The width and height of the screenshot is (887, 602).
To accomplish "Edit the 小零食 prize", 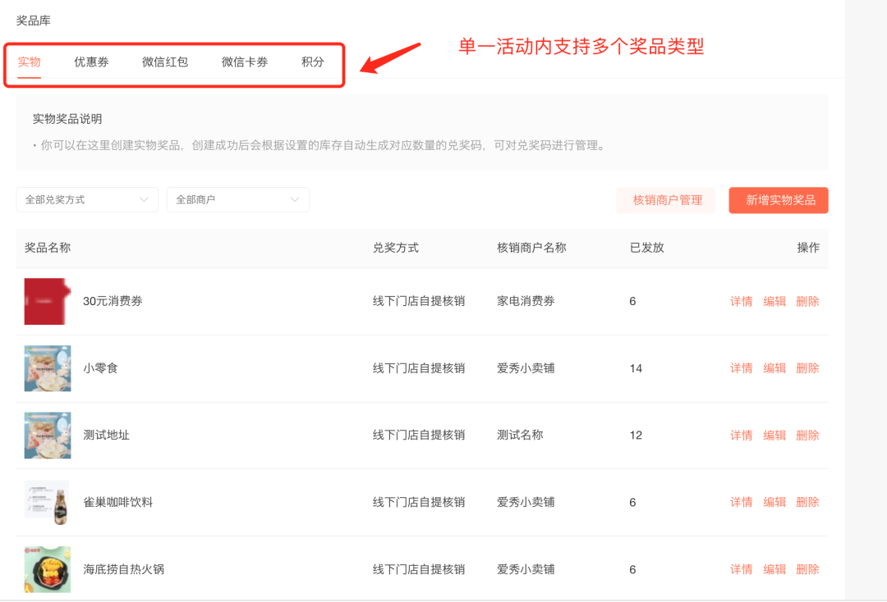I will [x=774, y=367].
